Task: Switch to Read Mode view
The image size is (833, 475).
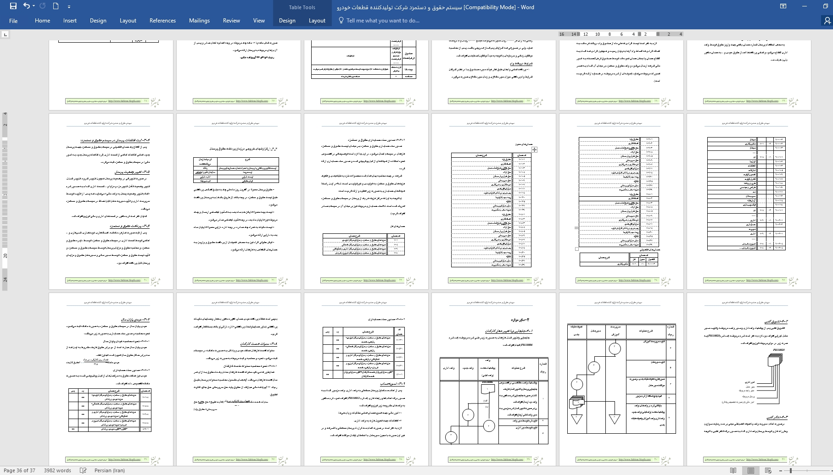Action: coord(733,470)
